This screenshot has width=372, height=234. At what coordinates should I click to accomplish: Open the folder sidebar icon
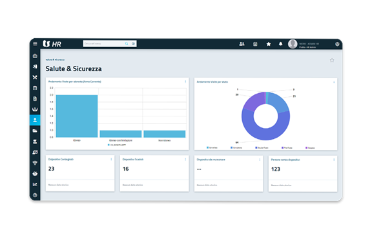pos(35,131)
